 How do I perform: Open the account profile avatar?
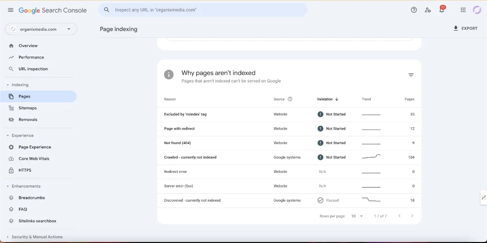click(x=477, y=10)
